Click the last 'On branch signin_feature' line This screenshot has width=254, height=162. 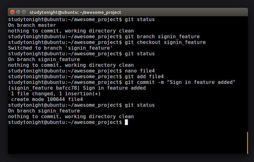[x=44, y=111]
